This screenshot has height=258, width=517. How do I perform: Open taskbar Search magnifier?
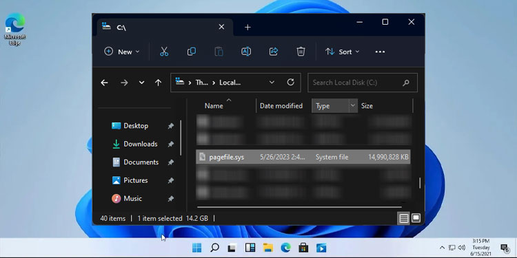click(214, 248)
